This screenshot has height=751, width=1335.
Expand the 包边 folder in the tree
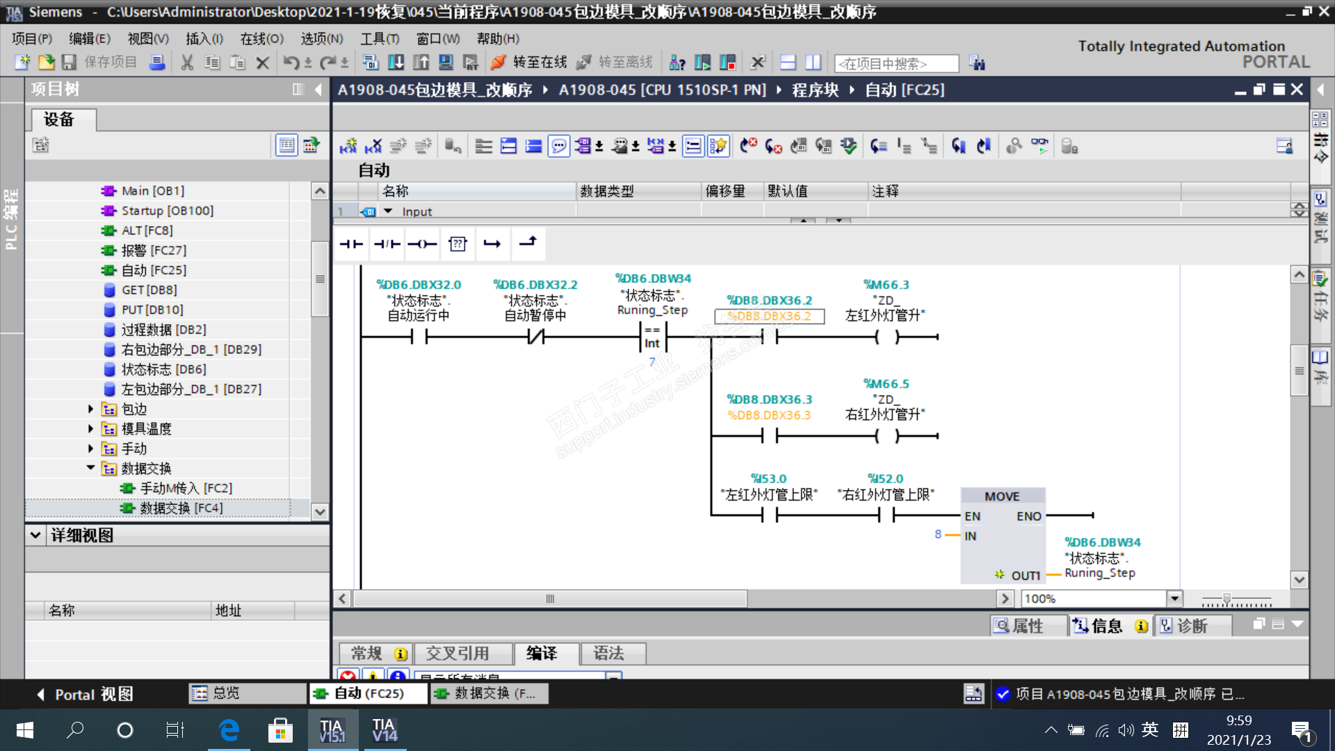pos(90,409)
